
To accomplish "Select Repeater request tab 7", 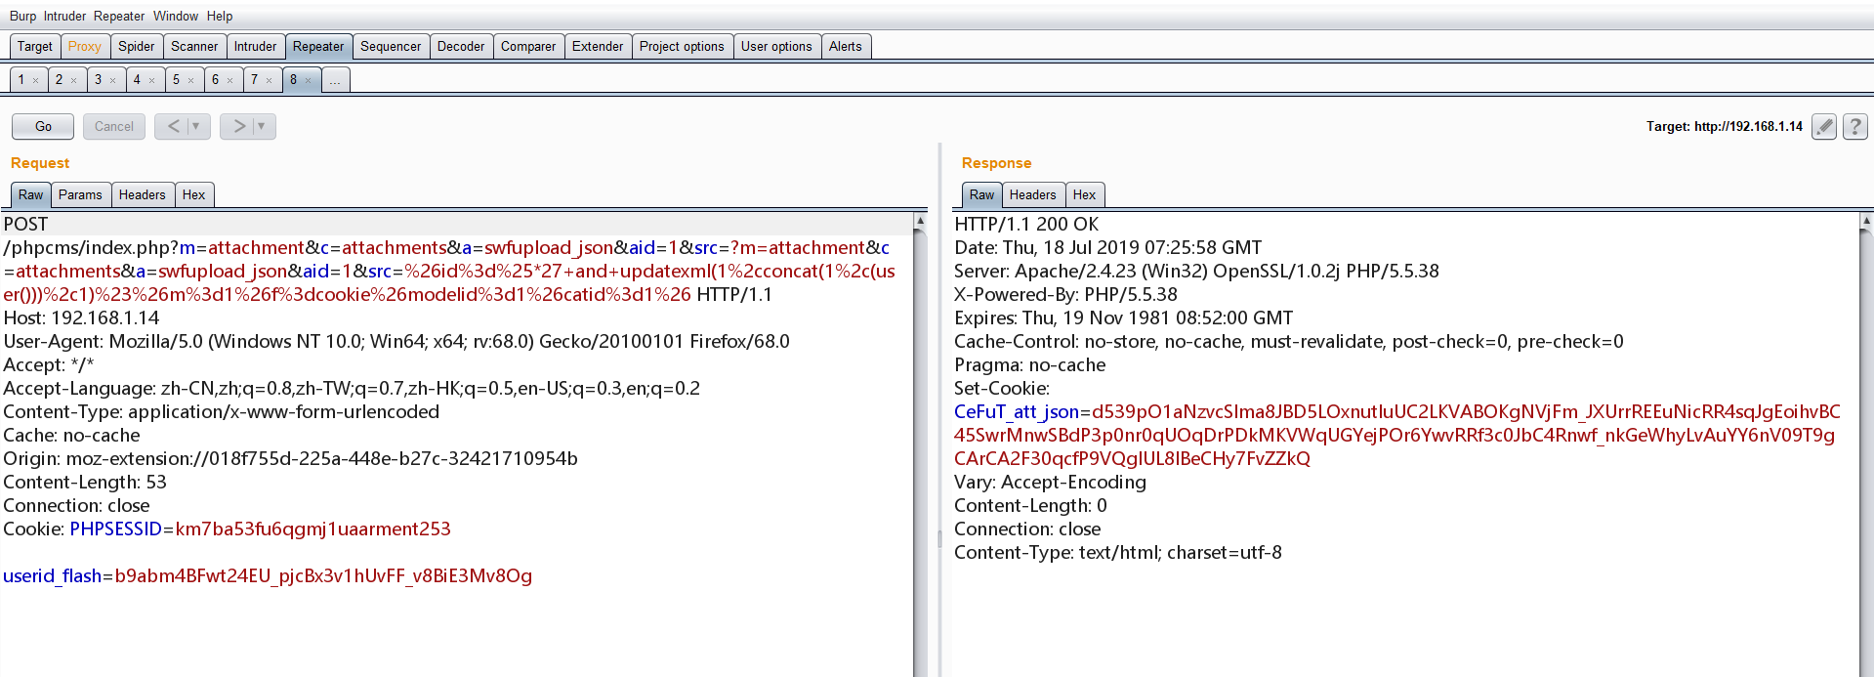I will coord(255,80).
